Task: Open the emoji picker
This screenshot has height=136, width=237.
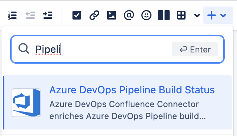Action: (x=146, y=15)
